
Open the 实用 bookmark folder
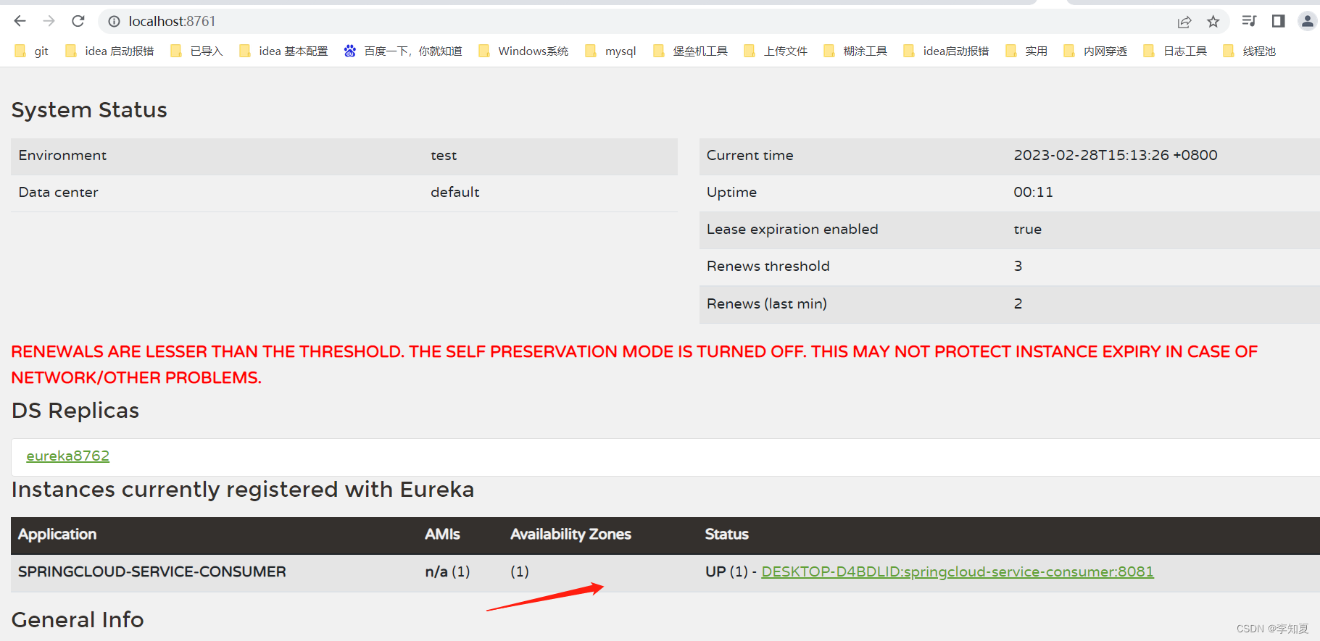[x=1026, y=51]
